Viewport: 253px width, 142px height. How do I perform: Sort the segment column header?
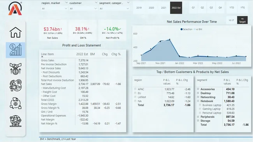click(202, 80)
